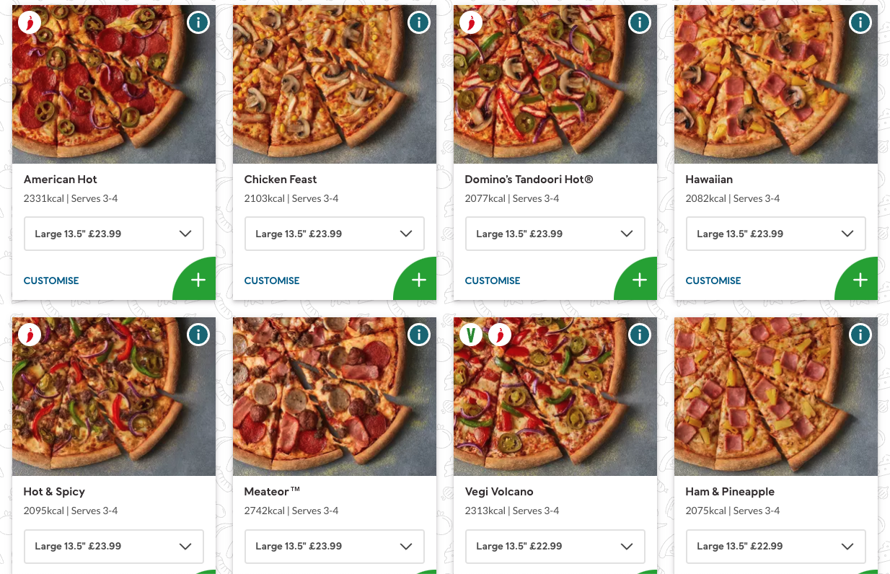Viewport: 890px width, 574px height.
Task: Add Domino's Tandoori Hot to basket
Action: pyautogui.click(x=639, y=281)
